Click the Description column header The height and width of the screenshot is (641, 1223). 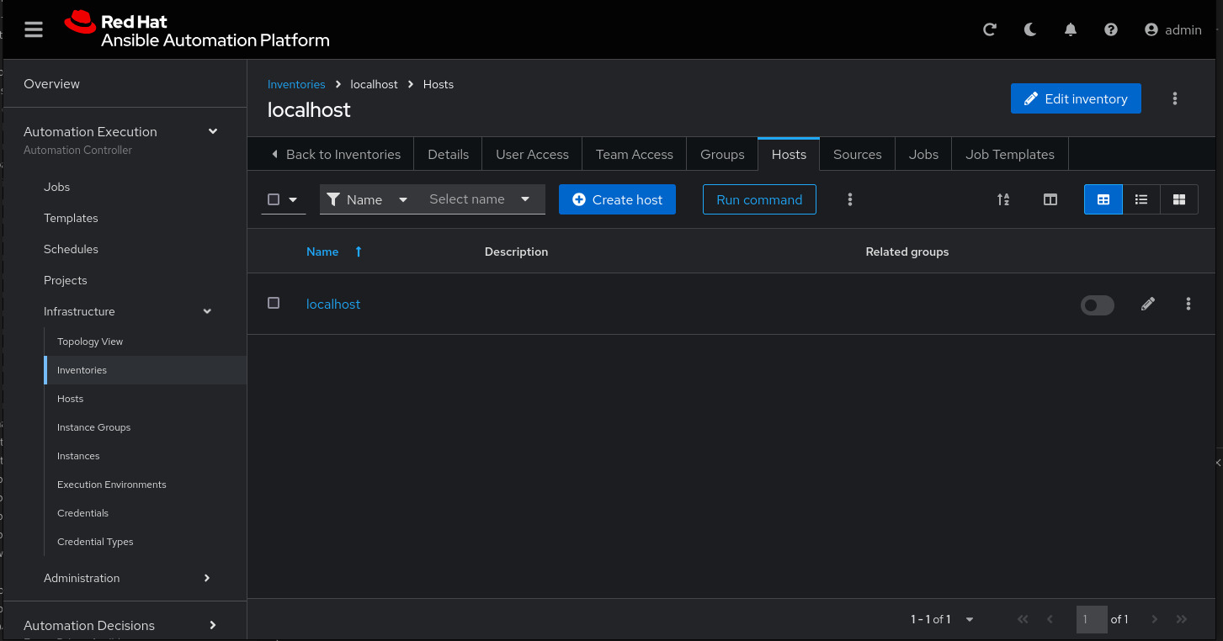coord(516,252)
